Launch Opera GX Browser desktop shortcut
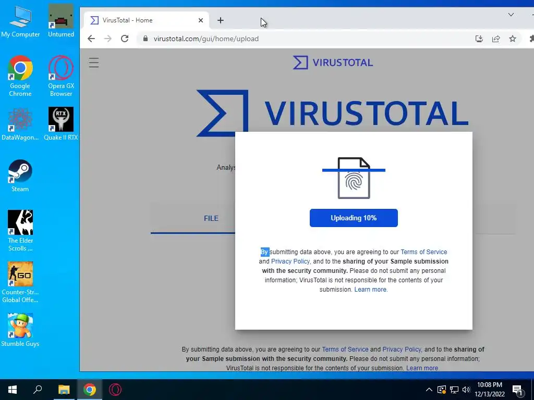The image size is (534, 400). 61,76
